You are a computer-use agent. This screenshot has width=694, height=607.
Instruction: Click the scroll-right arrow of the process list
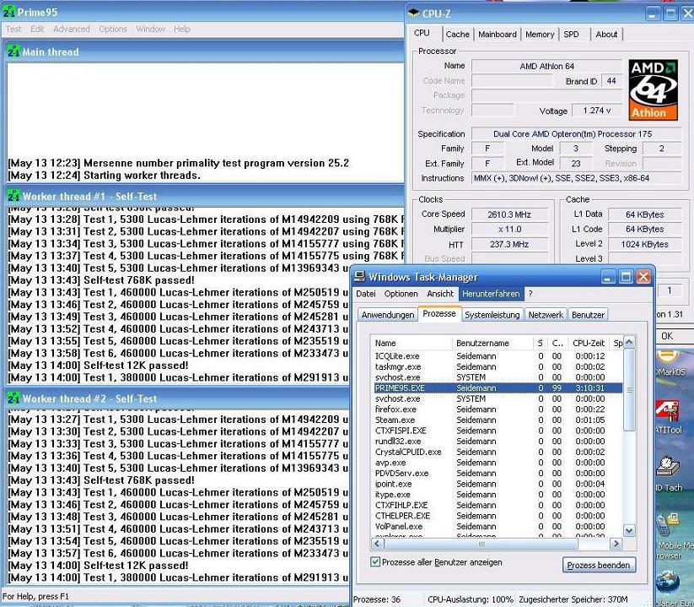pos(616,543)
